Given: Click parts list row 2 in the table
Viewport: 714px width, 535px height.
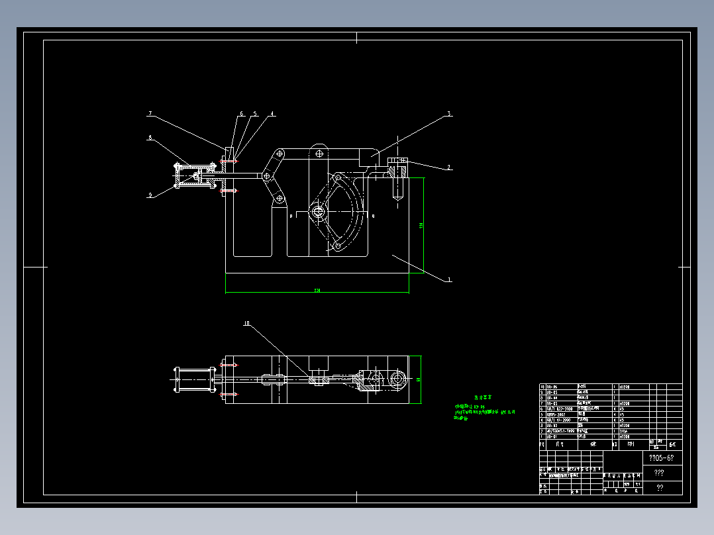Looking at the screenshot, I should (611, 431).
